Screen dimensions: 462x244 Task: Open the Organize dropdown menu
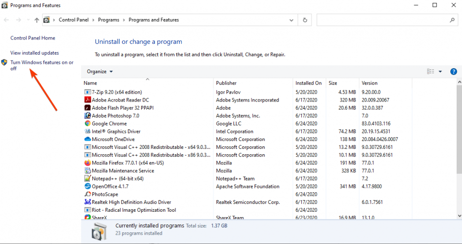[100, 72]
